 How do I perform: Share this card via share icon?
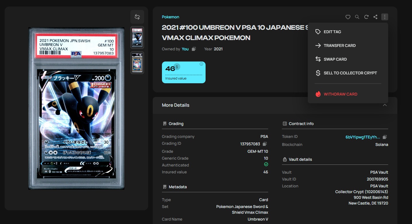[376, 17]
